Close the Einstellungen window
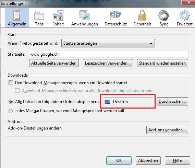The image size is (195, 168). click(x=188, y=2)
